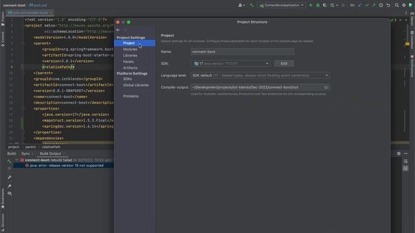Select Modules in Project Settings

pos(130,49)
